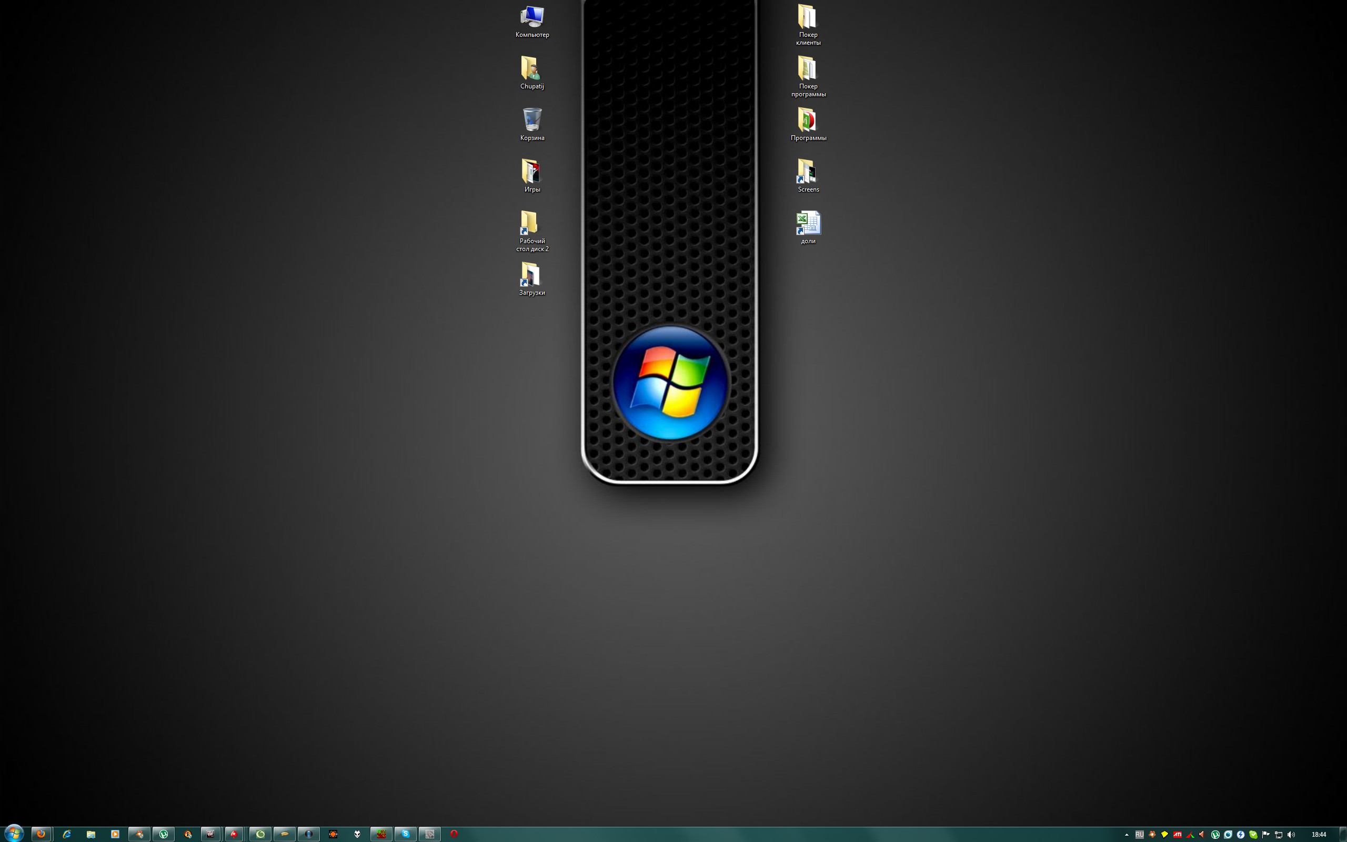Viewport: 1347px width, 842px height.
Task: Switch to the uTorrent taskbar window
Action: (x=164, y=834)
